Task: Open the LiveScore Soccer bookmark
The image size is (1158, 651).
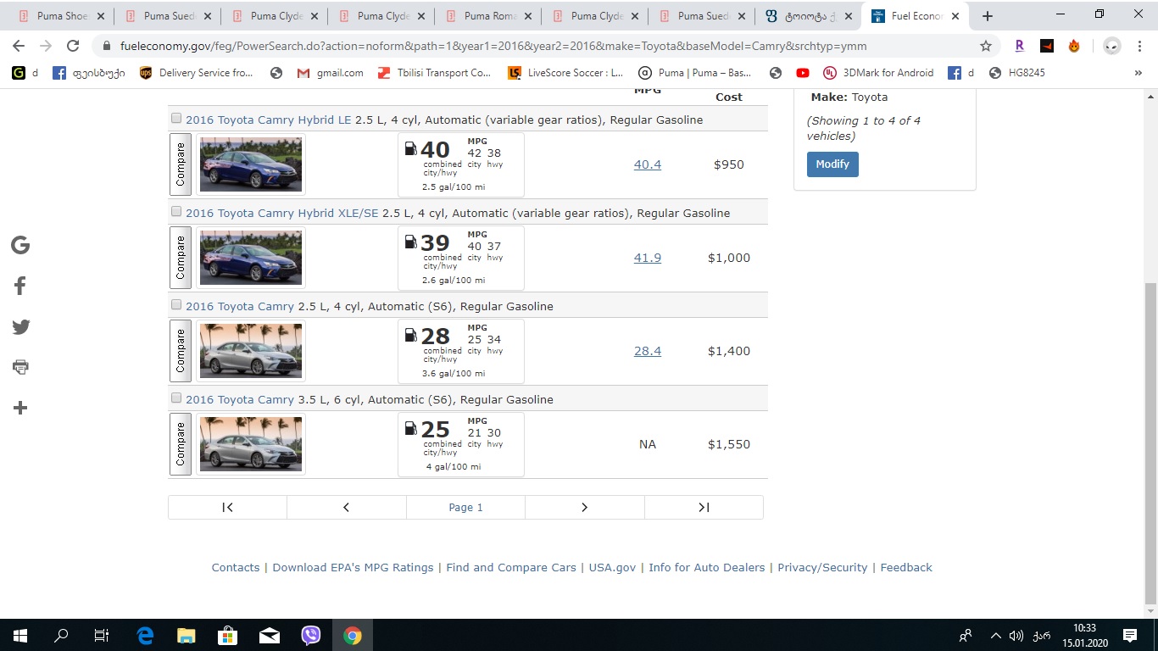Action: point(565,73)
